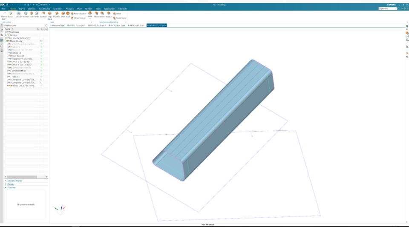Switch to the Welcome Page tab
Screen dimensions: 409x230
point(57,26)
